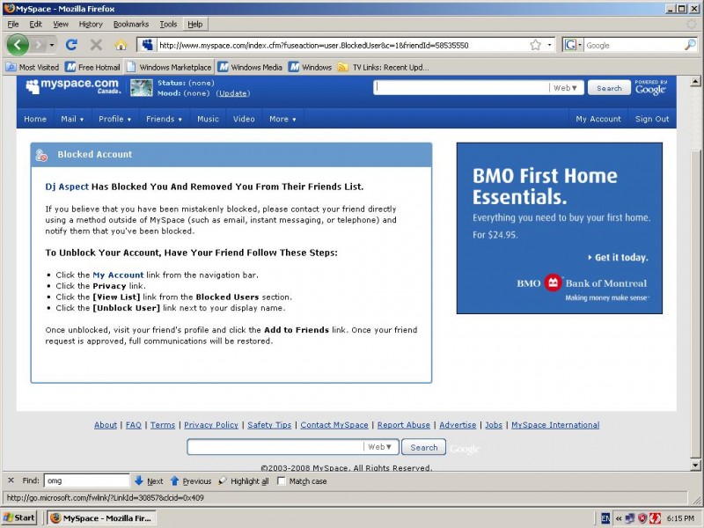The image size is (704, 528).
Task: Click Sign Out
Action: 652,119
